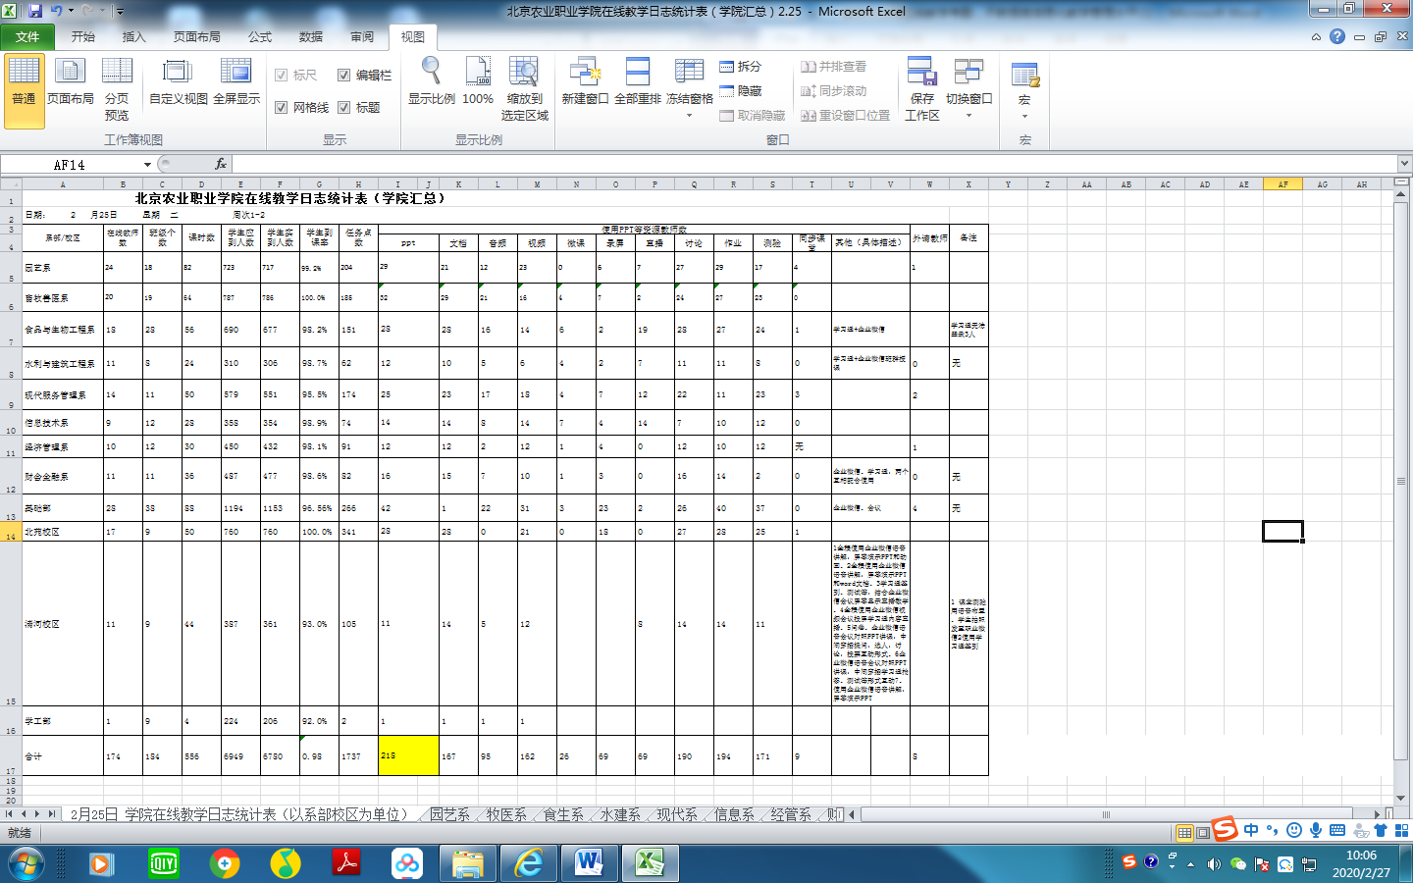This screenshot has width=1413, height=883.
Task: Toggle the Formula Bar (编辑栏) checkbox
Action: [x=344, y=76]
